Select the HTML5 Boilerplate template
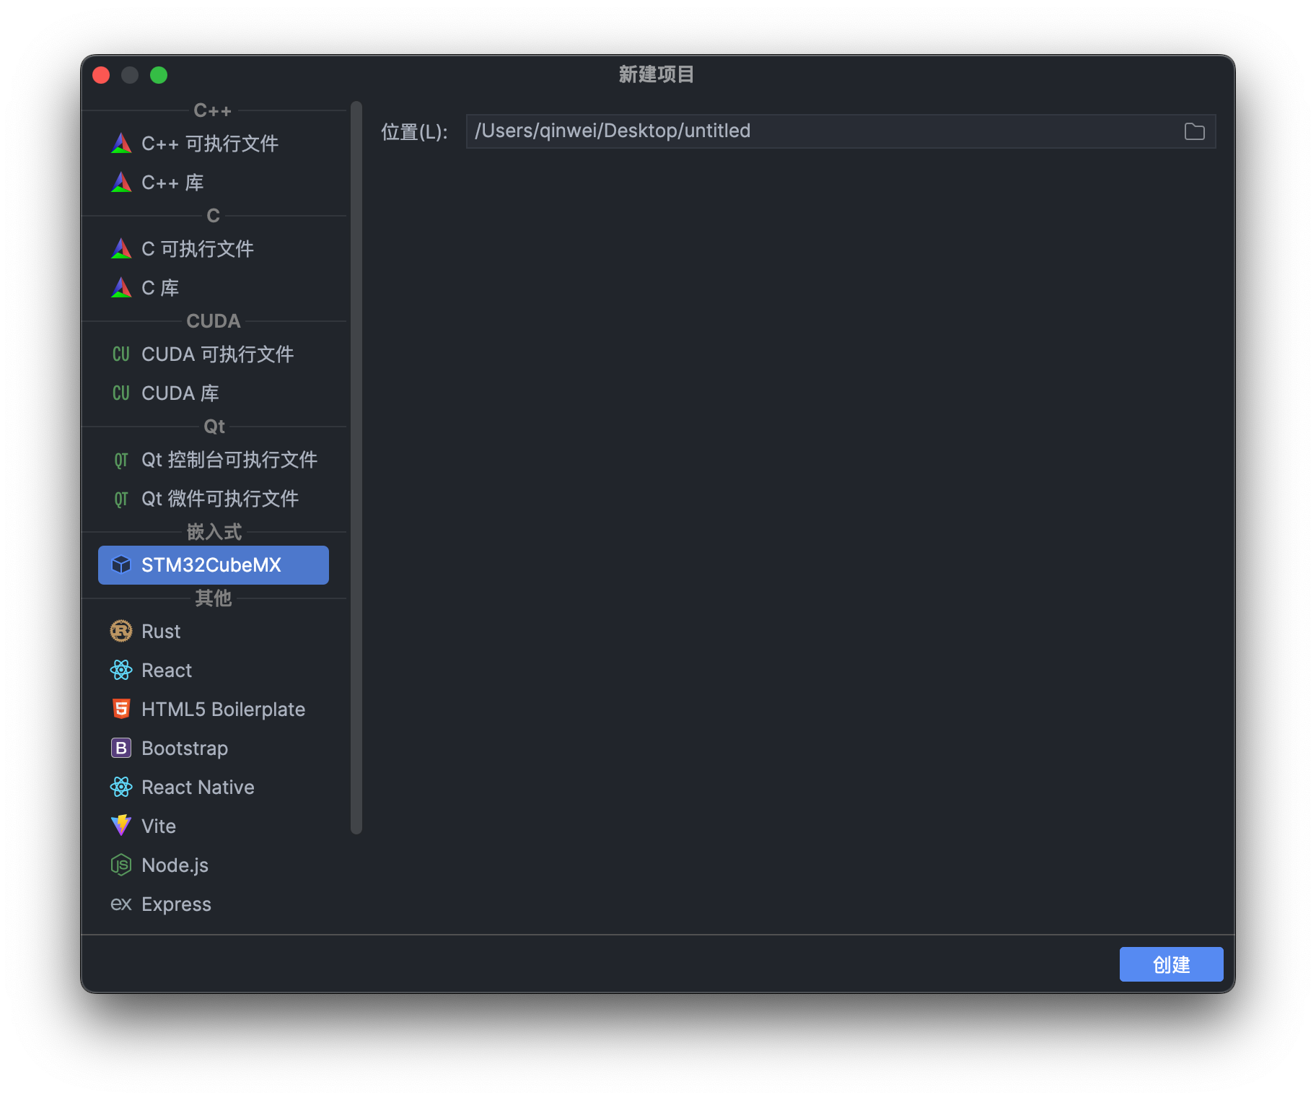Screen dimensions: 1316x1100 point(223,709)
